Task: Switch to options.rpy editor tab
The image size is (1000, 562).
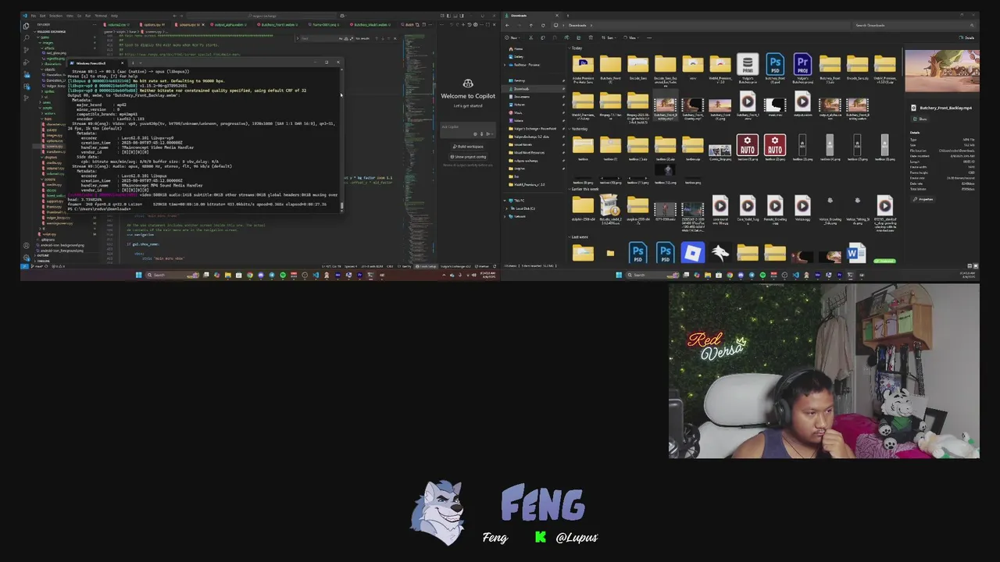Action: 152,24
